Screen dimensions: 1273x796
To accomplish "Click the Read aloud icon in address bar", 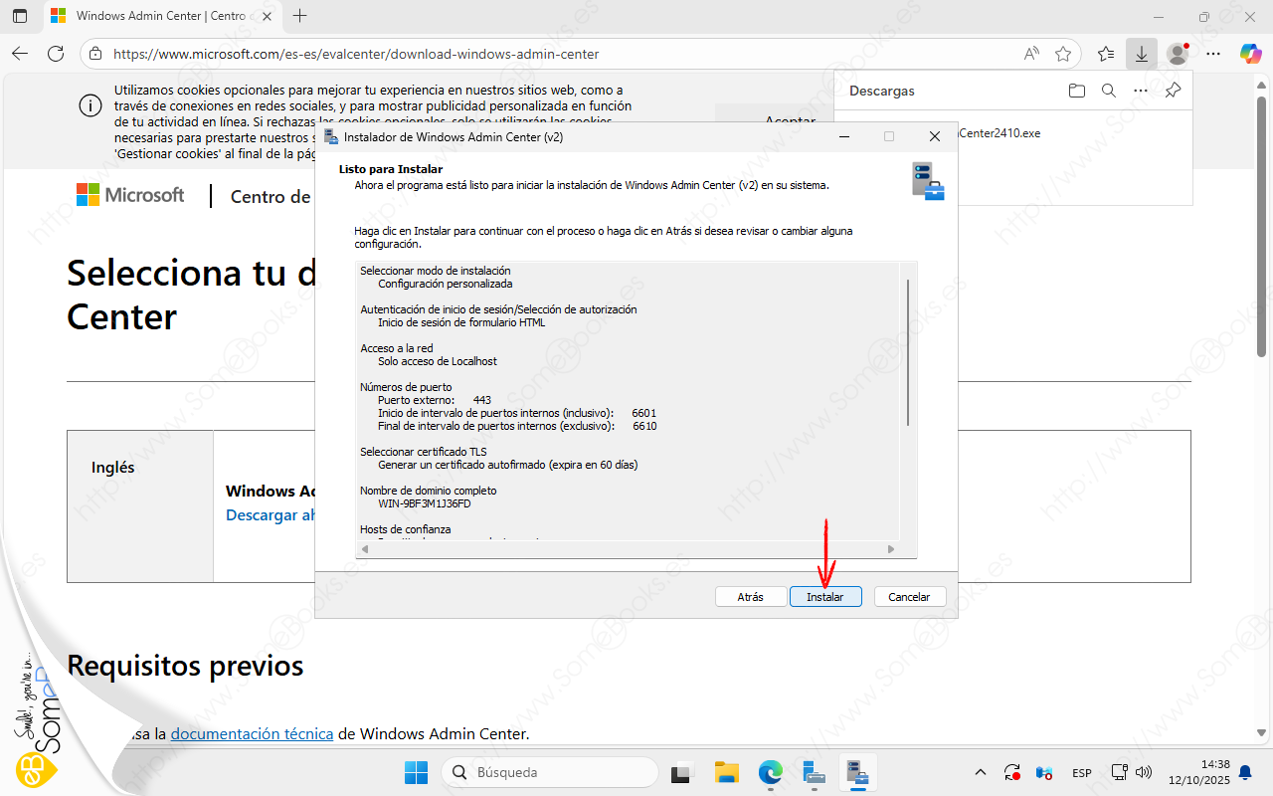I will (1031, 54).
